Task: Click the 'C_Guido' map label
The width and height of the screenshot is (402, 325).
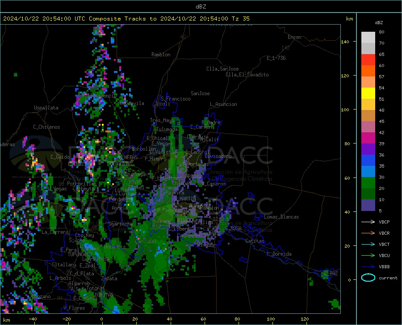Action: [60, 157]
